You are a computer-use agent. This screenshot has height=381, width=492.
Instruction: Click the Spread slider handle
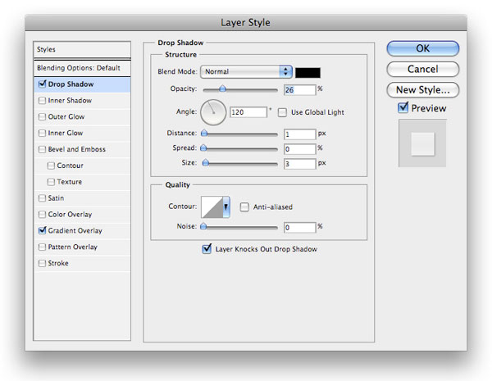click(203, 147)
